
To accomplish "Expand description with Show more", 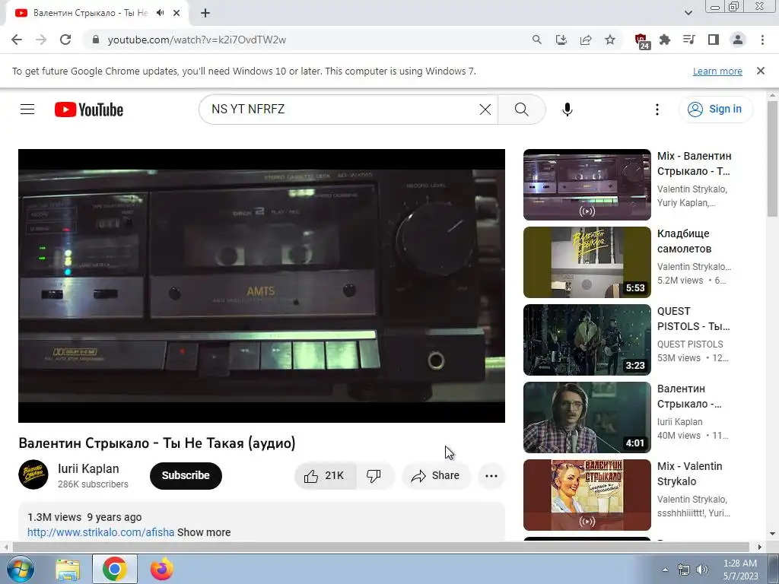I will tap(204, 532).
